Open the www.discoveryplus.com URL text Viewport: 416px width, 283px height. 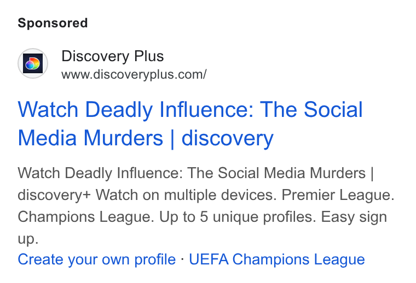coord(134,74)
